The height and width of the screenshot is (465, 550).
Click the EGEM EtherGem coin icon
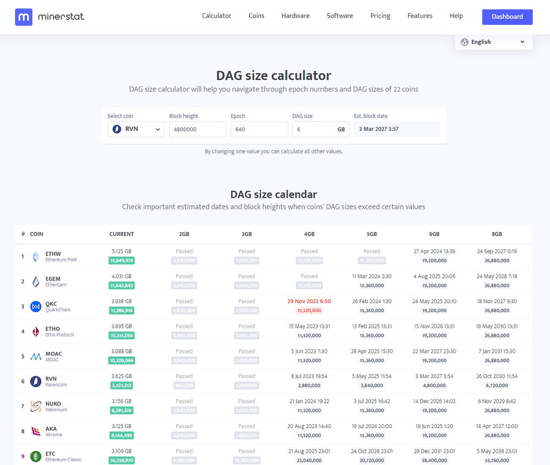click(36, 281)
